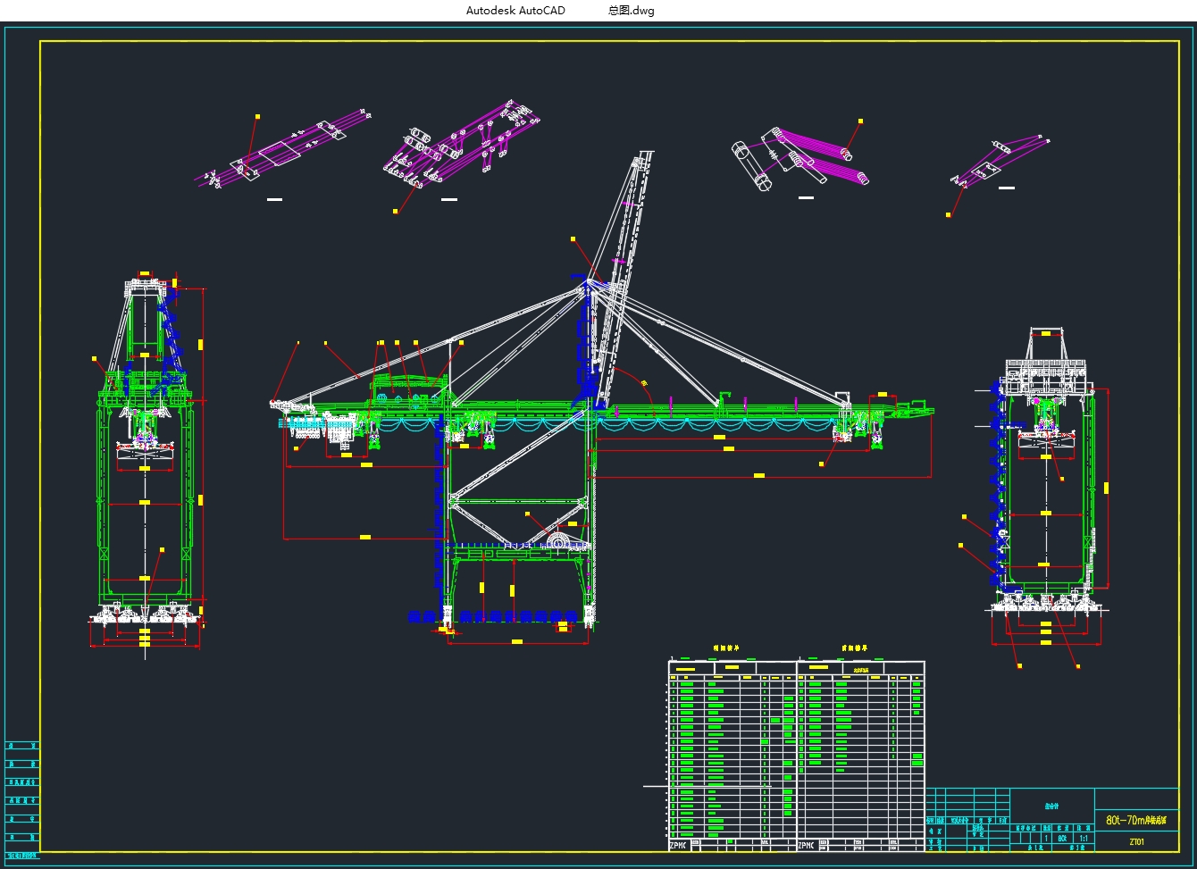Click the callout marker above leftmost rope diagram
The width and height of the screenshot is (1197, 869).
258,117
